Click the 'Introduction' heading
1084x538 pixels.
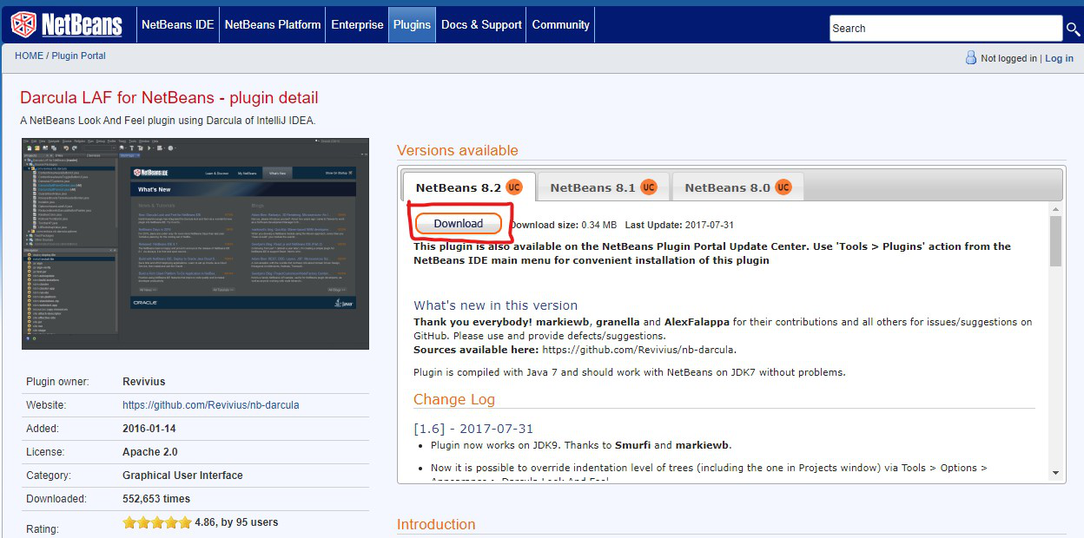[436, 524]
